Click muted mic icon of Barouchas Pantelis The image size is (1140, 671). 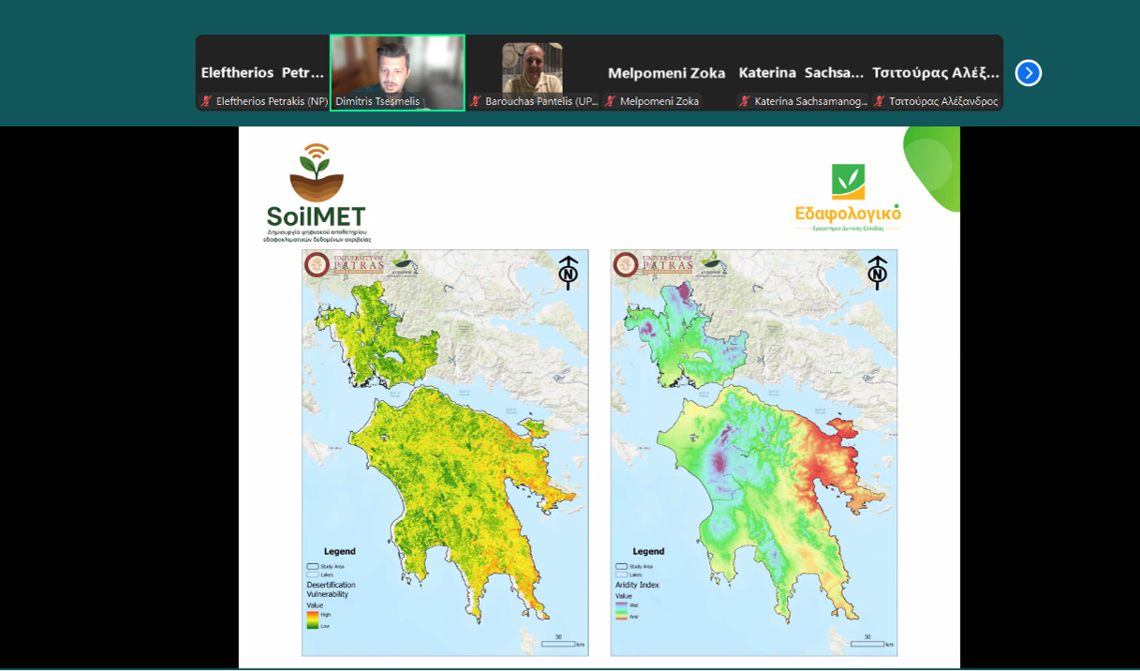476,101
